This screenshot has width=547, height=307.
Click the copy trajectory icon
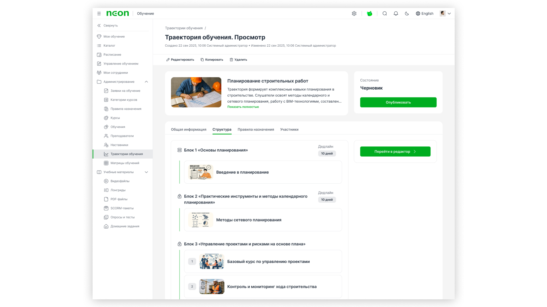click(202, 60)
